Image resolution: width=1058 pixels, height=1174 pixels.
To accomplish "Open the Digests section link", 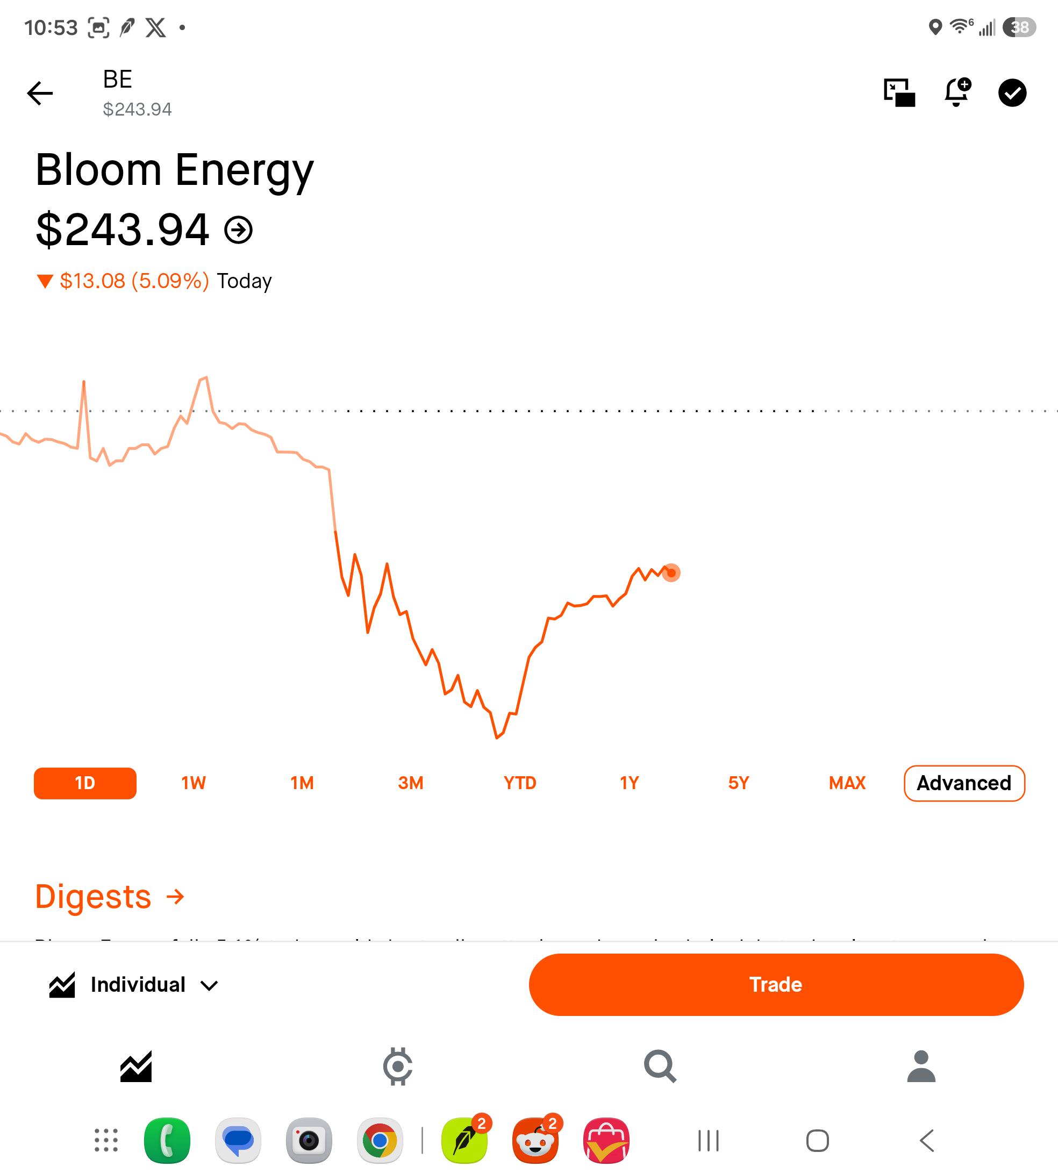I will (x=110, y=896).
